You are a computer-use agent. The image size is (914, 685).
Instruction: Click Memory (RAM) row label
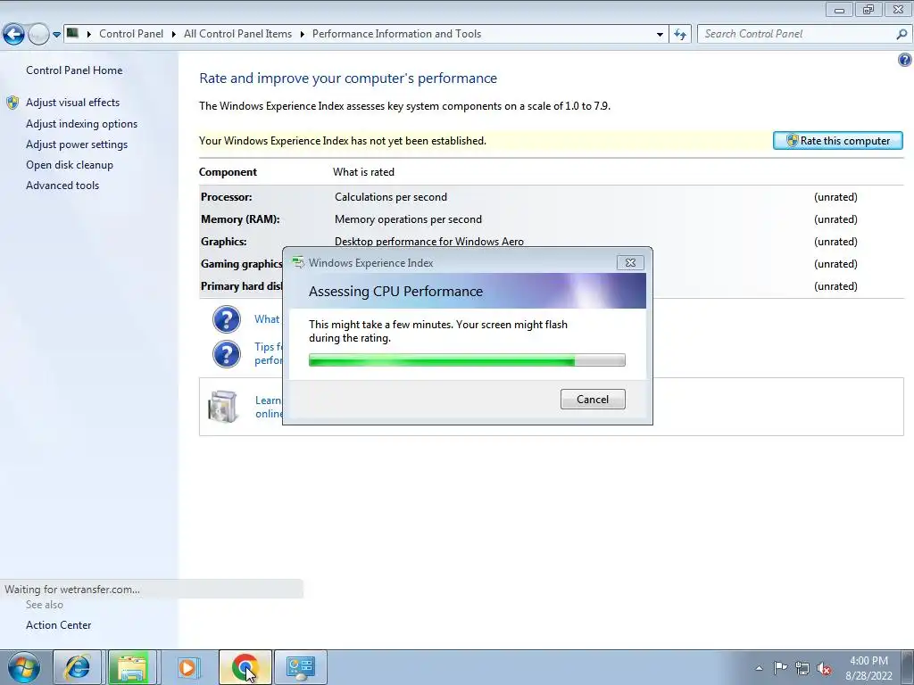click(x=240, y=219)
